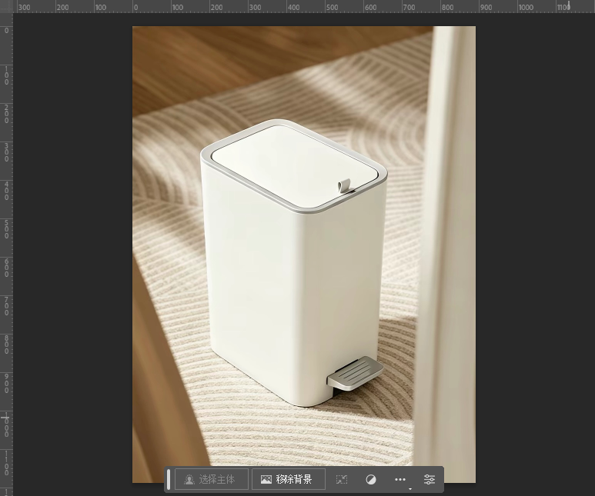Open the properties sliders icon in task bar
Viewport: 595px width, 496px height.
coord(430,480)
